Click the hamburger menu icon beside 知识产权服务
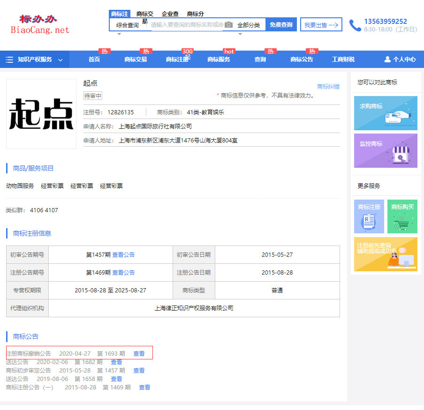Screen dimensions: 424x410 coord(9,60)
